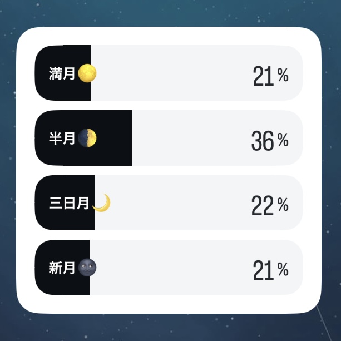Click the 三日月 text label
Screen dimensions: 341x341
click(69, 203)
